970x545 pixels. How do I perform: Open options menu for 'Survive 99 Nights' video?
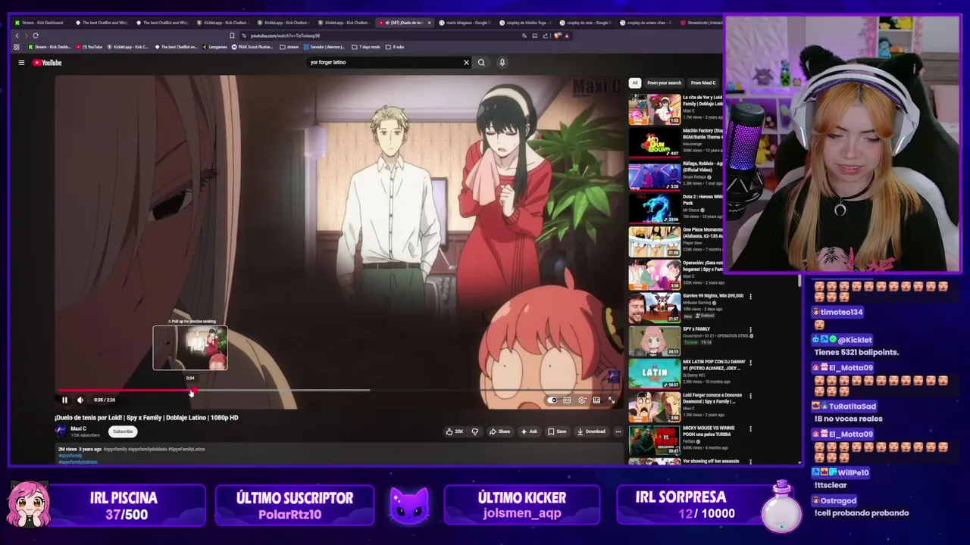tap(750, 297)
